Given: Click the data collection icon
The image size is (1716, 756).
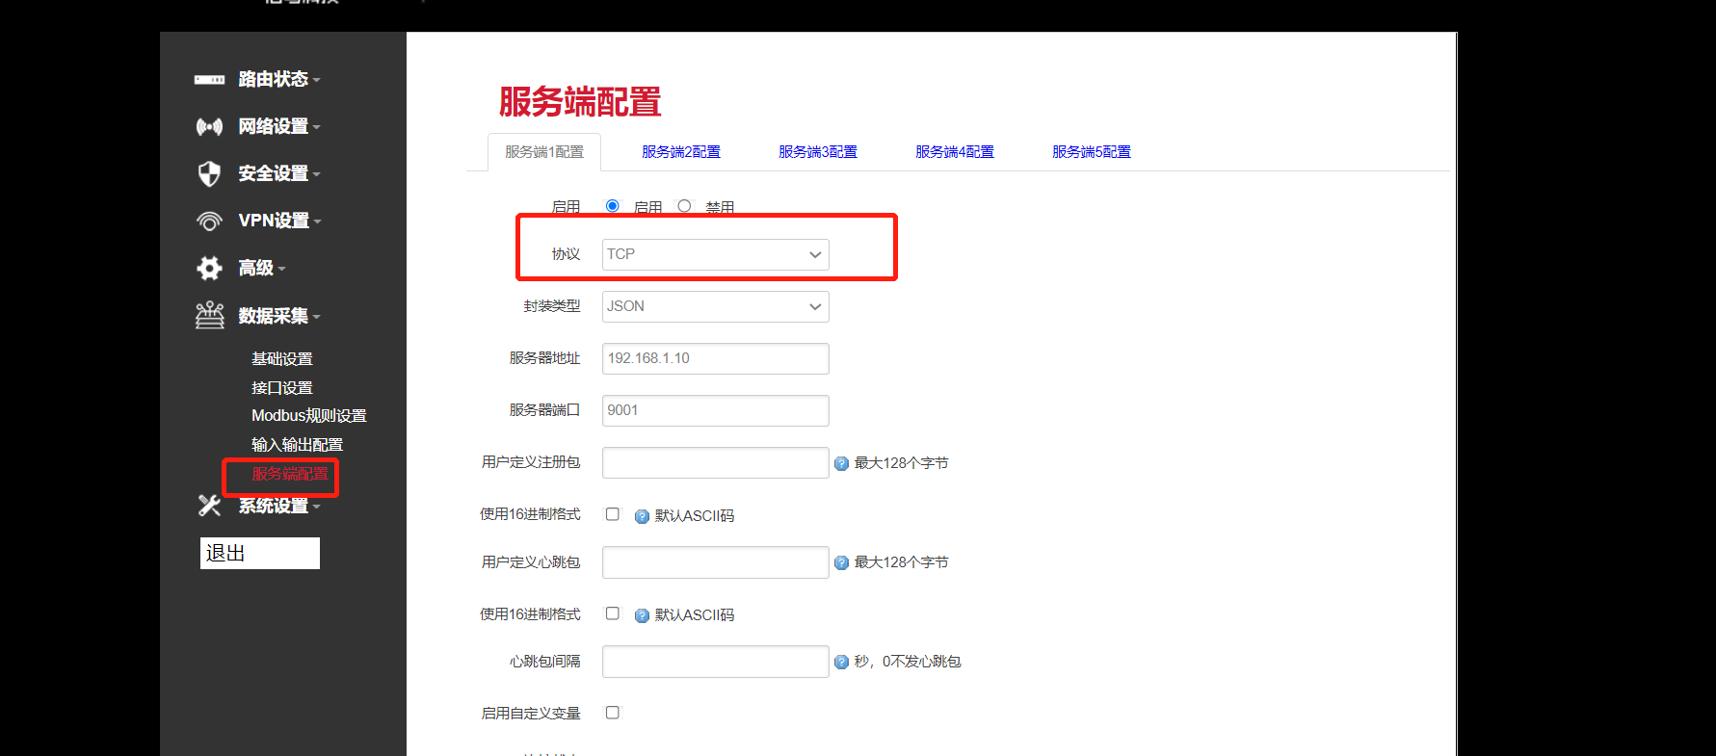Looking at the screenshot, I should [209, 315].
